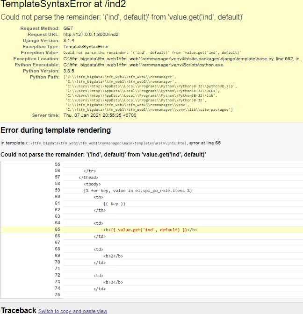Select the highlighted error line 65 code
The width and height of the screenshot is (303, 314).
(150, 230)
